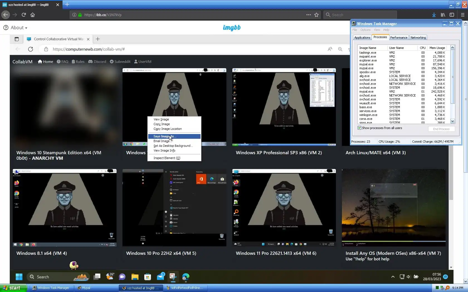
Task: Open the Task Manager File menu
Action: point(355,30)
